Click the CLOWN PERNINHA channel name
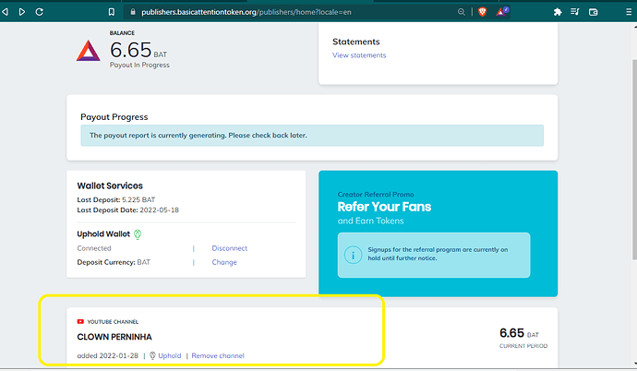Viewport: 637px width, 371px height. coord(114,337)
